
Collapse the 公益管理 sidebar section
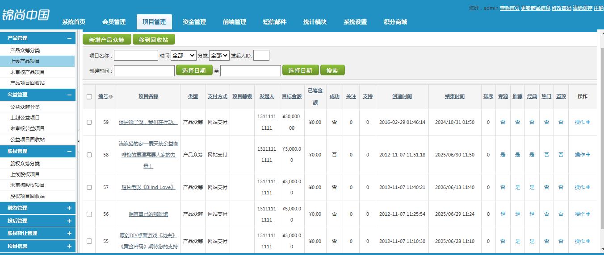coord(69,95)
